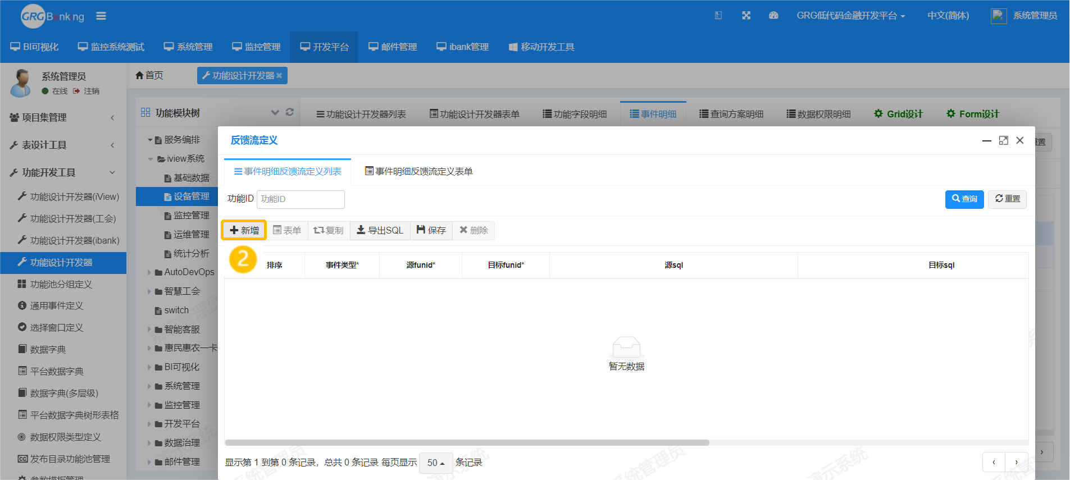Click the document icon in top header
Screen dimensions: 1070x480
(x=718, y=16)
